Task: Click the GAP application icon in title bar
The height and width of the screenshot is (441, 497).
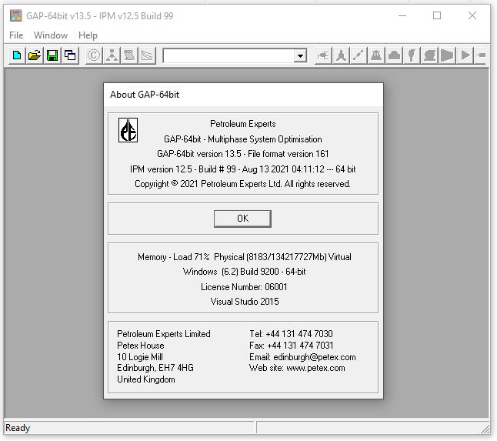Action: (x=15, y=15)
